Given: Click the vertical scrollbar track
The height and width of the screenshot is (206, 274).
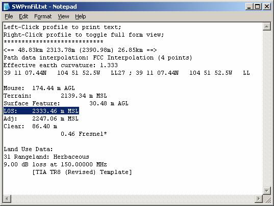Looking at the screenshot, I should click(x=267, y=109).
